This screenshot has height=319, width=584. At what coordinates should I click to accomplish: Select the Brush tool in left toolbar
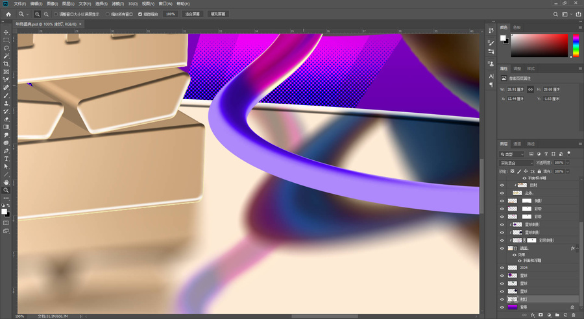click(x=6, y=96)
